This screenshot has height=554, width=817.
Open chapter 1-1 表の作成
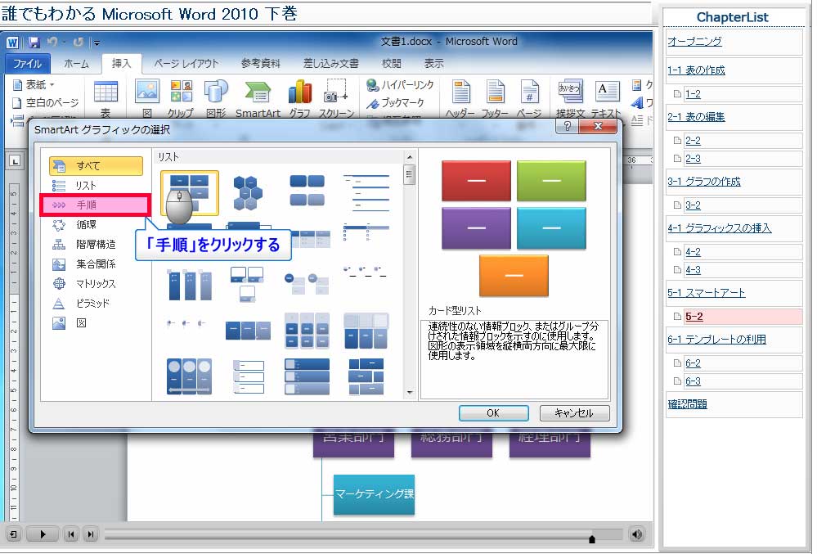coord(696,70)
